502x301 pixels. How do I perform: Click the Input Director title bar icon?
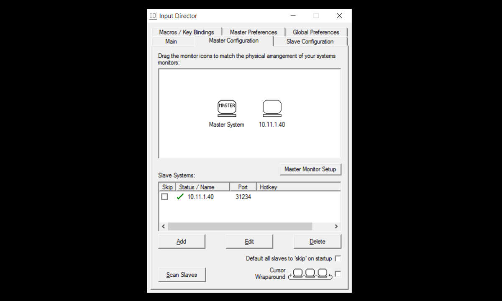[153, 16]
